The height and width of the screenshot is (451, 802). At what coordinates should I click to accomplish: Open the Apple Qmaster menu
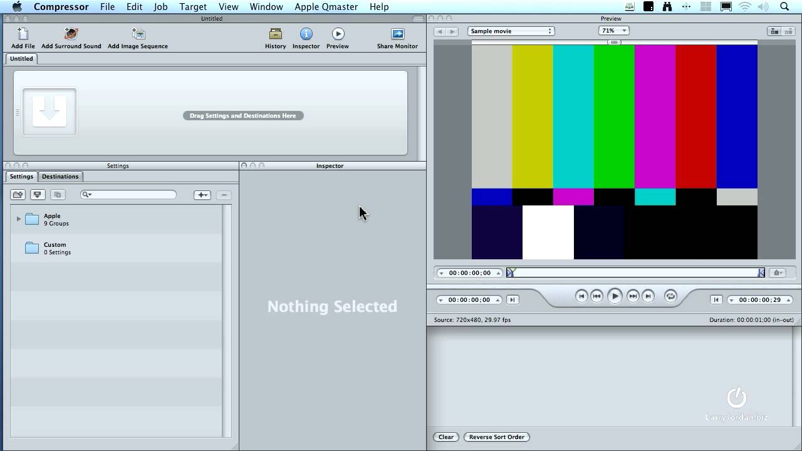(x=326, y=6)
